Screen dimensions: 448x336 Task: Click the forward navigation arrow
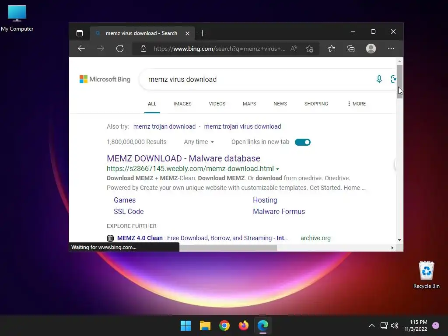click(101, 49)
